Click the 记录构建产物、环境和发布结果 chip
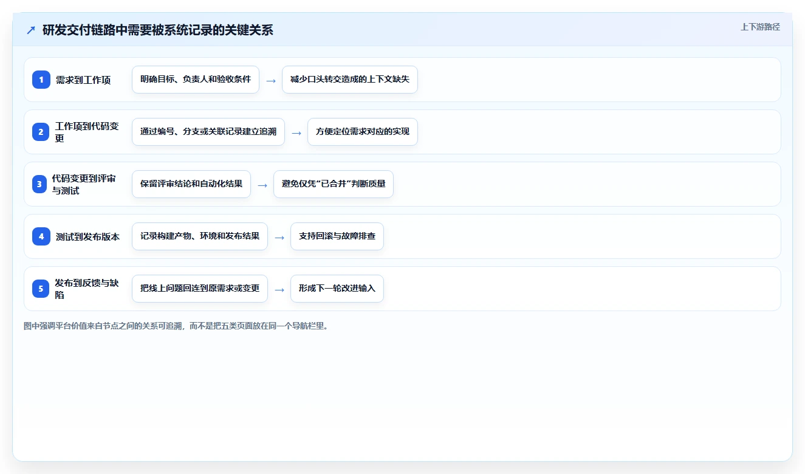The image size is (805, 474). pos(200,236)
